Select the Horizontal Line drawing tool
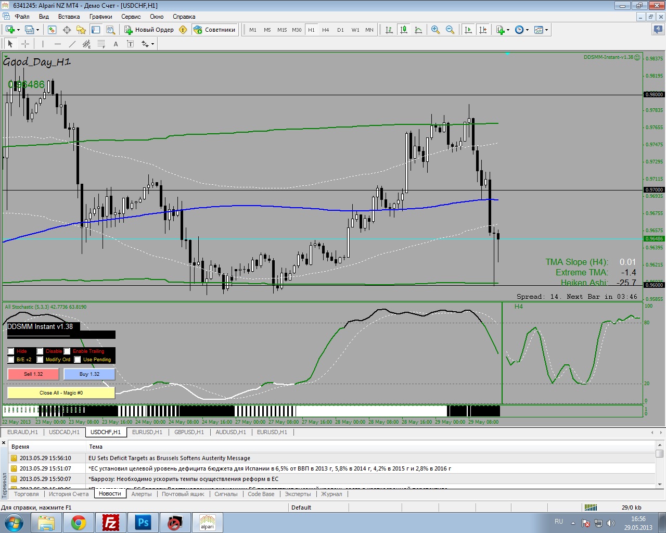 point(58,44)
